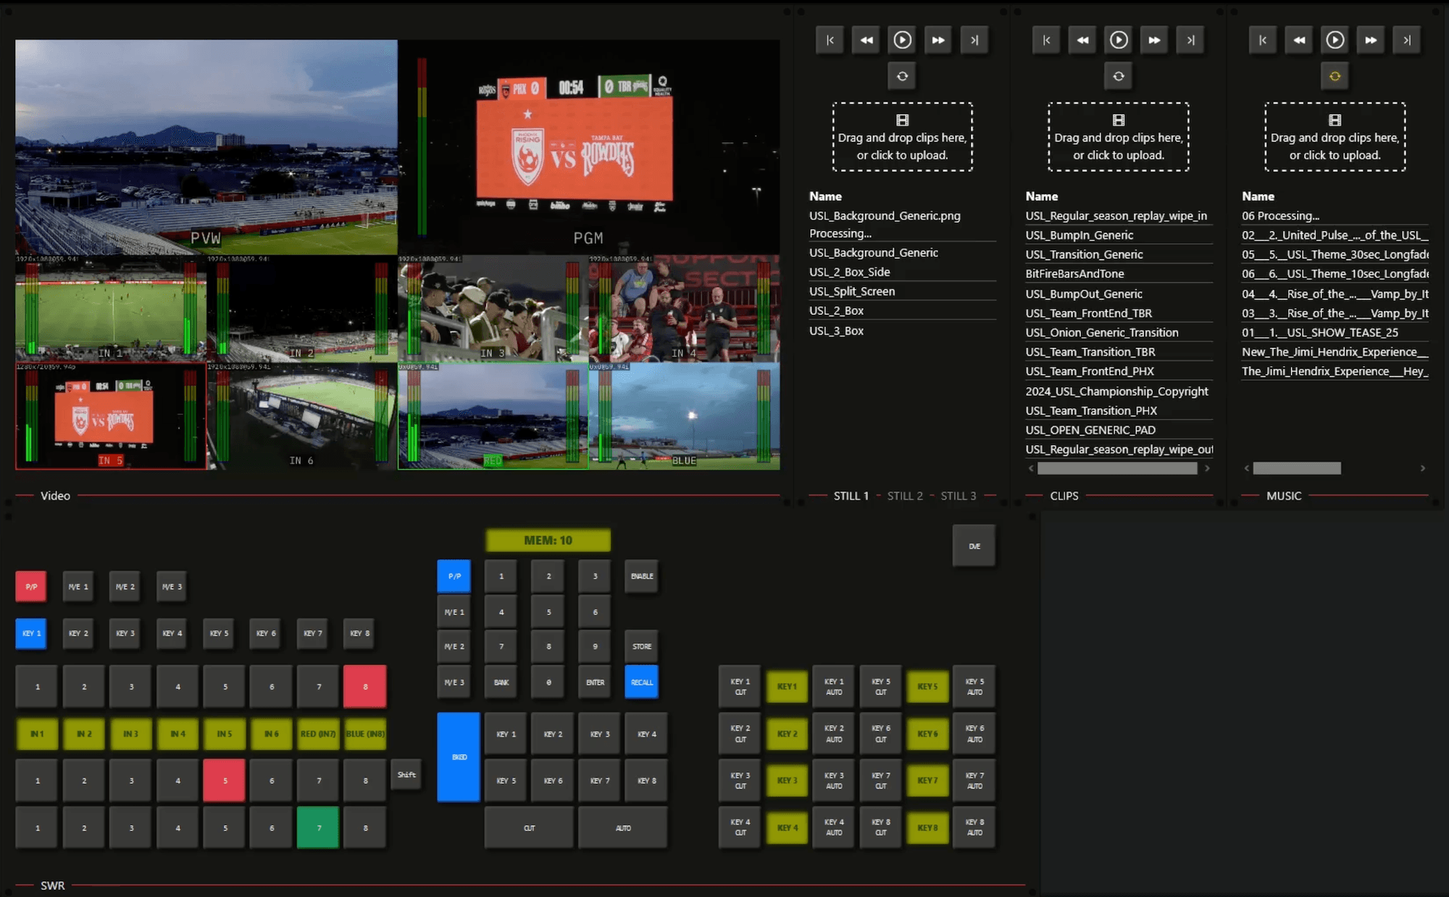Fast forward in the MUSIC panel

(x=1370, y=40)
